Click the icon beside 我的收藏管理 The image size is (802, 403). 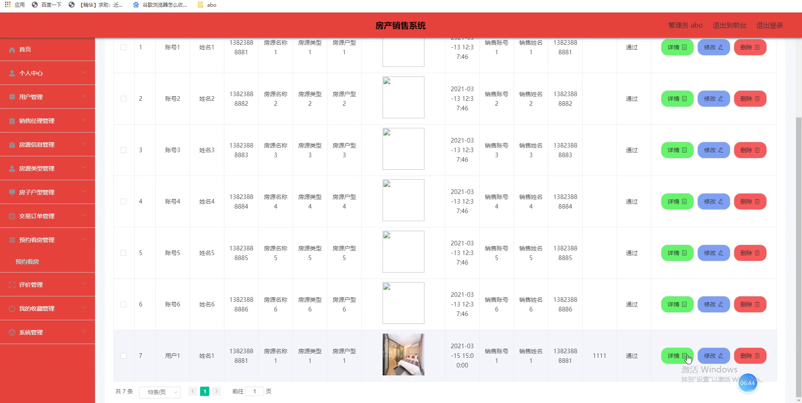[12, 309]
